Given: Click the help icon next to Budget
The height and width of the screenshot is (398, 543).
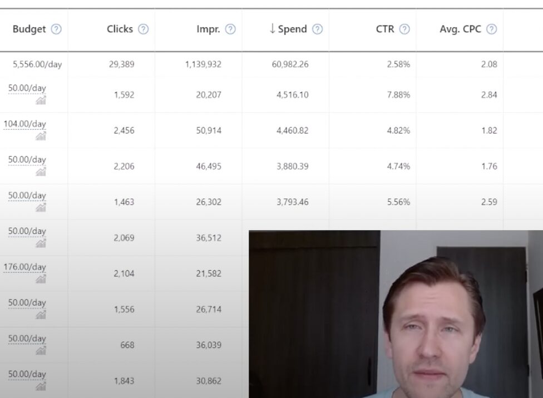Looking at the screenshot, I should (x=56, y=29).
